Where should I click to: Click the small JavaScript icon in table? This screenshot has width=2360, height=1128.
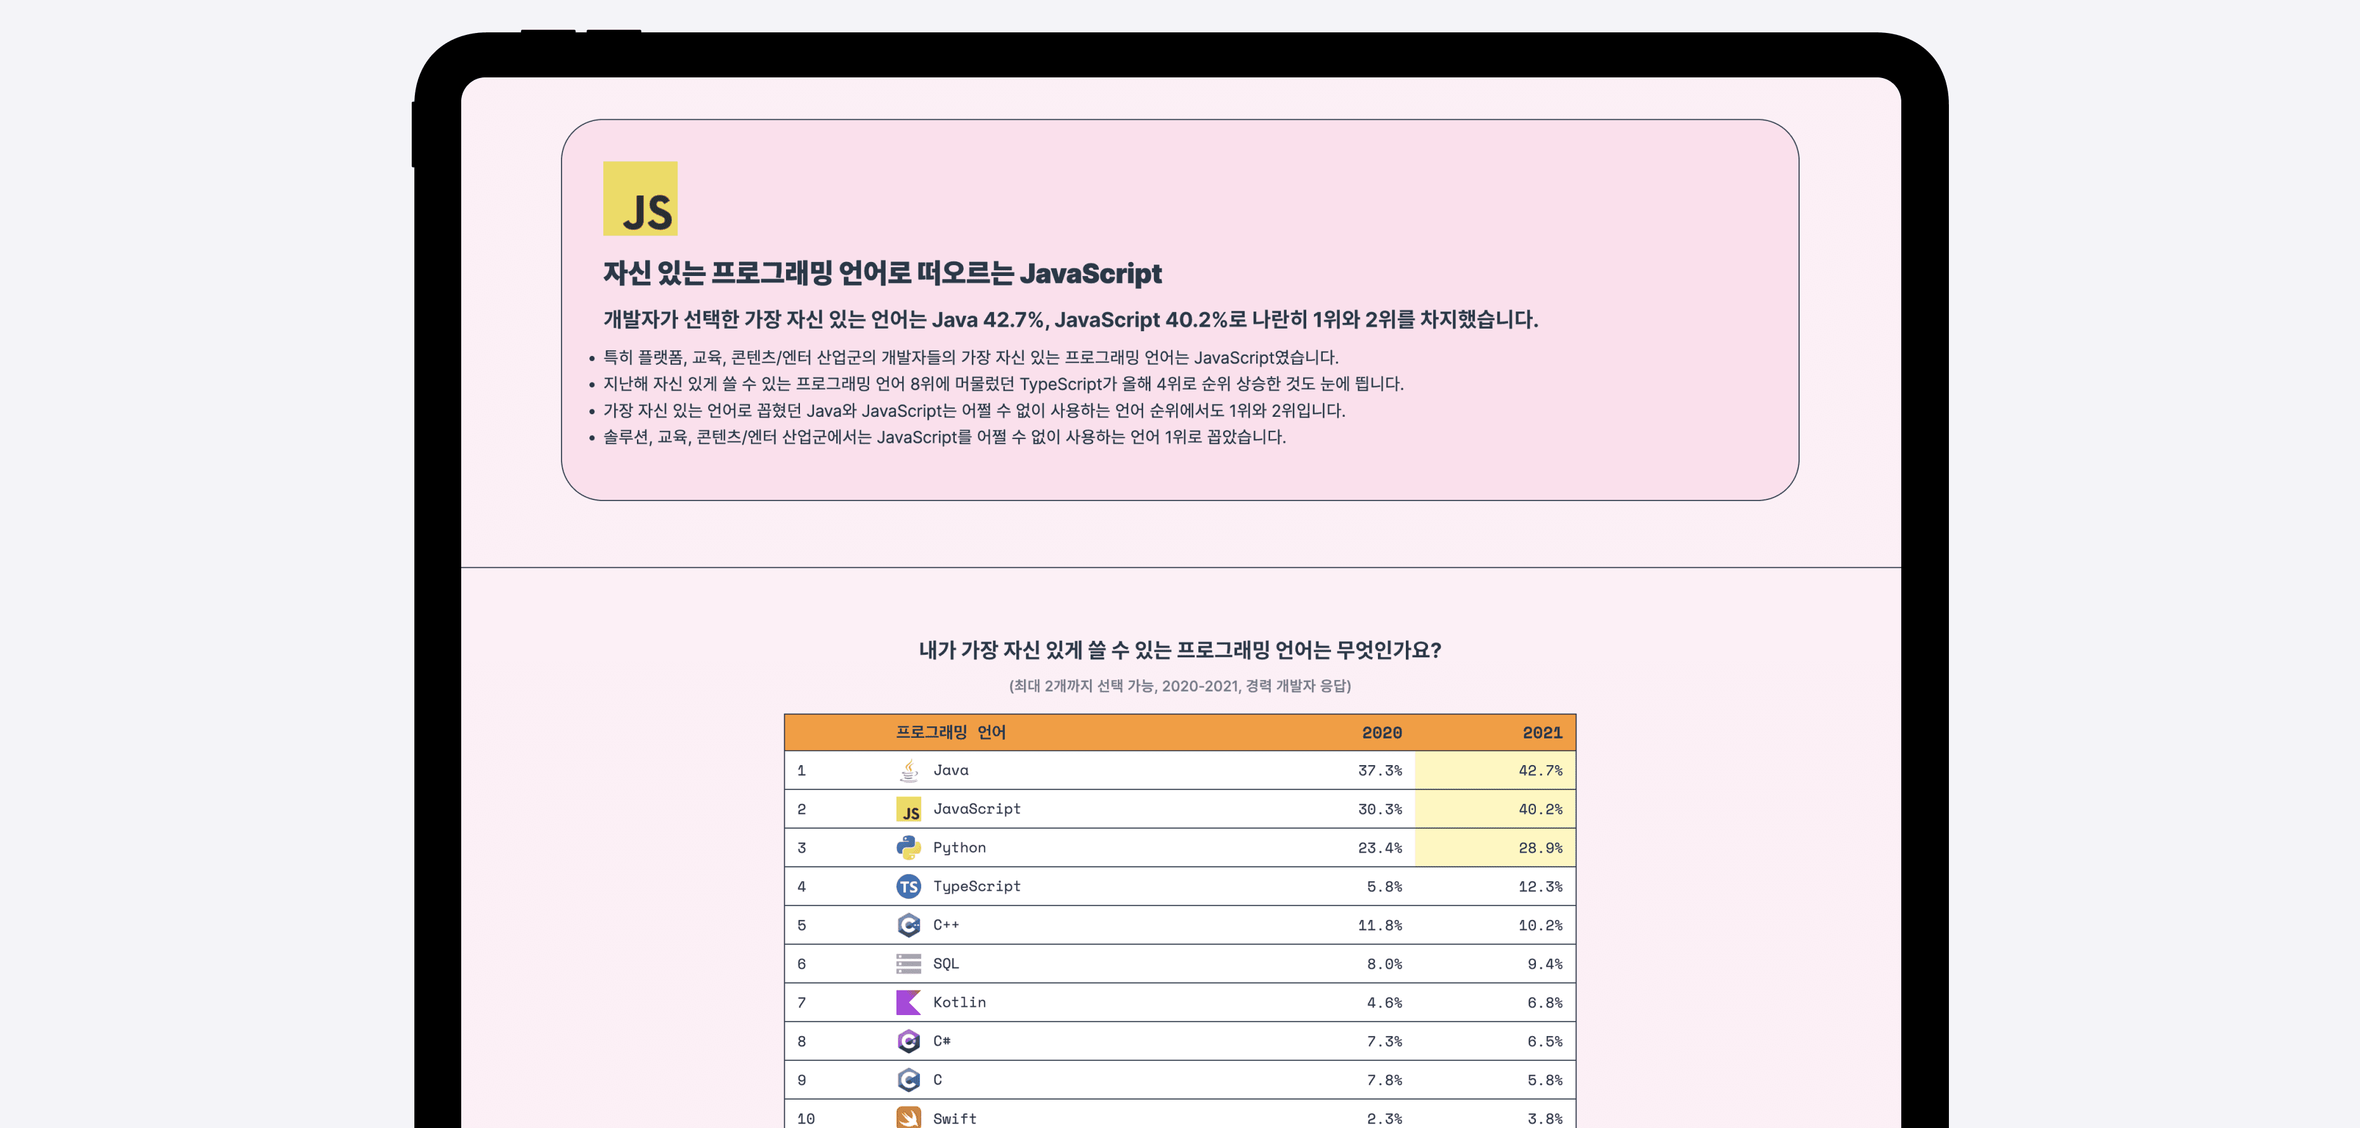click(908, 809)
